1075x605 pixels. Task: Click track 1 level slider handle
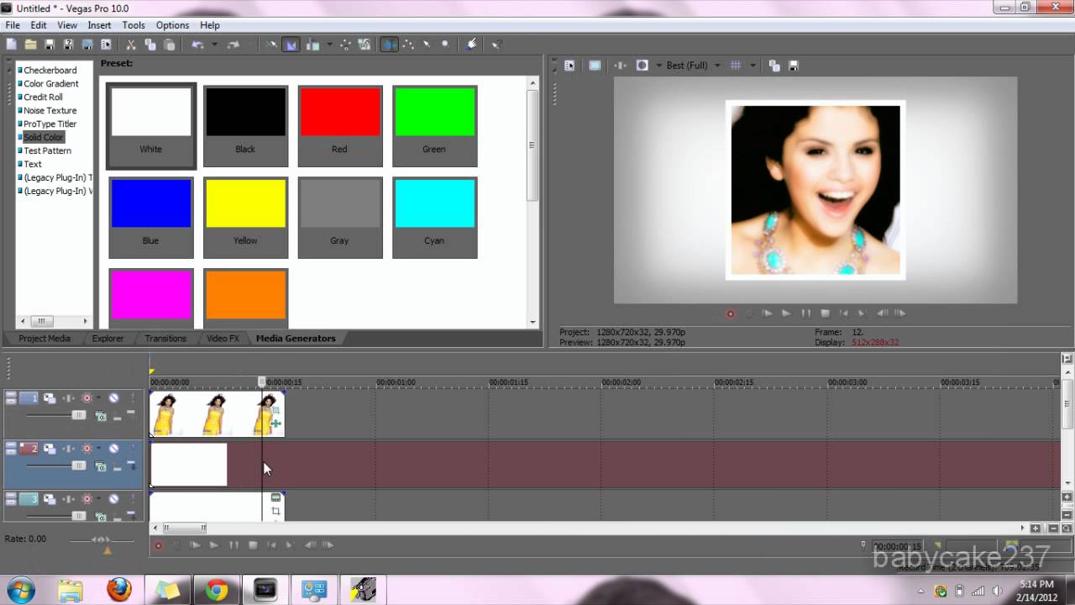coord(79,415)
